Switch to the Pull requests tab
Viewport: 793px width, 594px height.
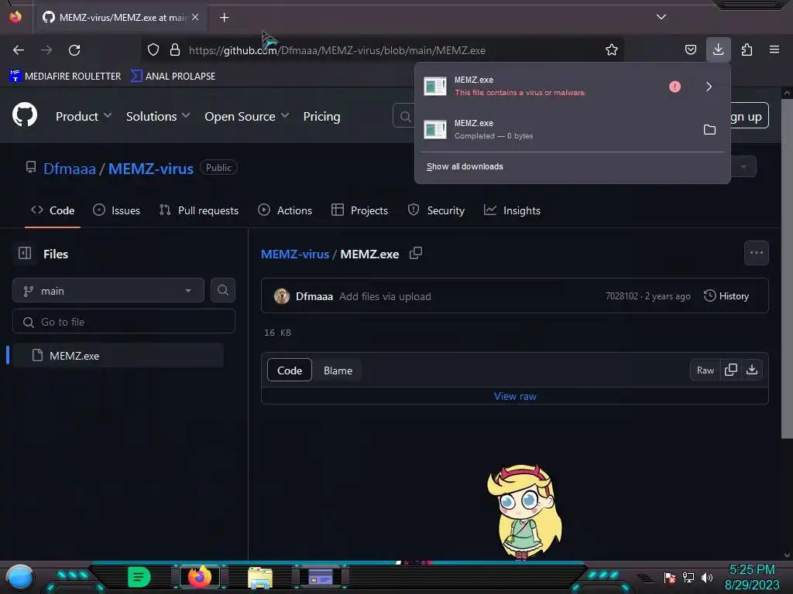(198, 210)
